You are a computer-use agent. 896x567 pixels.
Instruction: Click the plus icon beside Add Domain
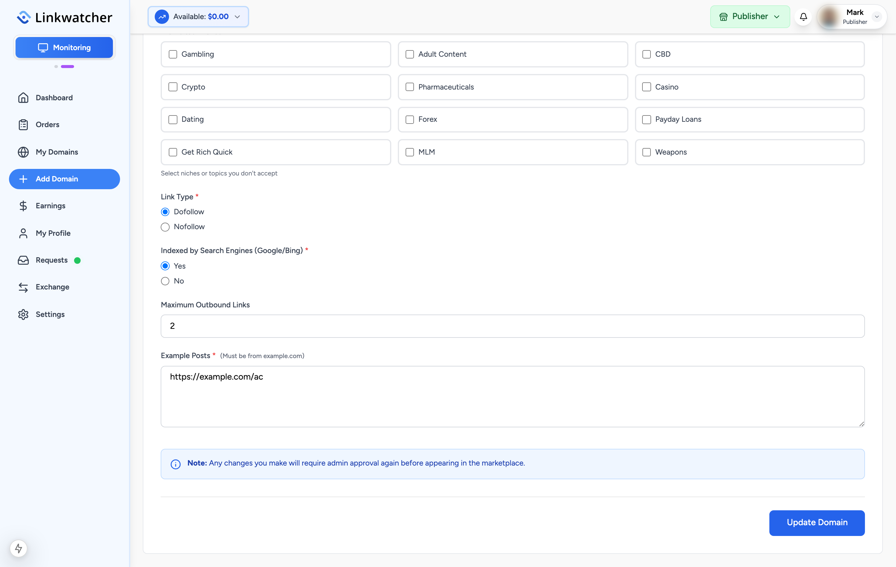click(23, 179)
